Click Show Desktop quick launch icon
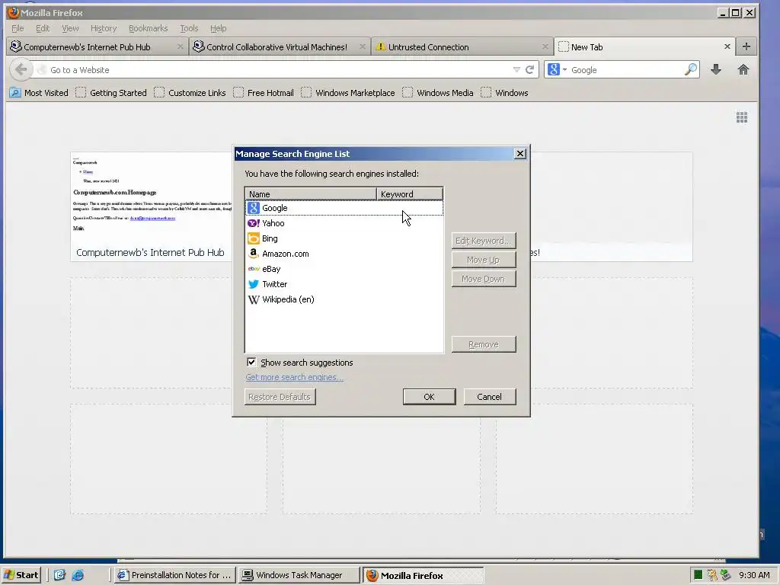 [59, 575]
